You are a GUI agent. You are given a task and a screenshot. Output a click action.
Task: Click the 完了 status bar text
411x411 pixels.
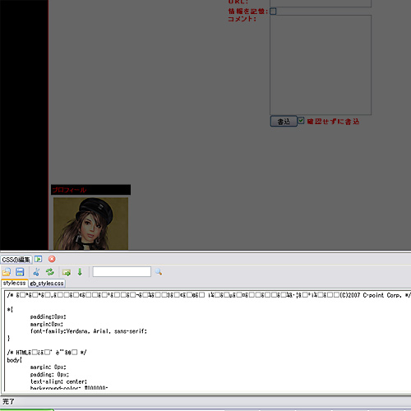(x=8, y=402)
